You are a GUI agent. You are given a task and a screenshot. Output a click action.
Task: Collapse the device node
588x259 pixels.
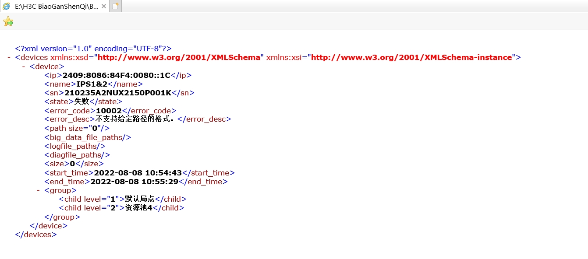[x=24, y=66]
